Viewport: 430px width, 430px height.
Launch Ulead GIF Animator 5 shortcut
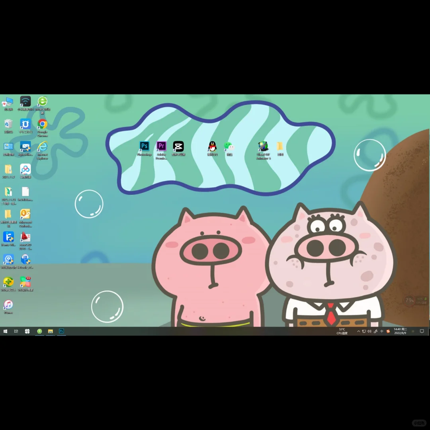pos(263,150)
